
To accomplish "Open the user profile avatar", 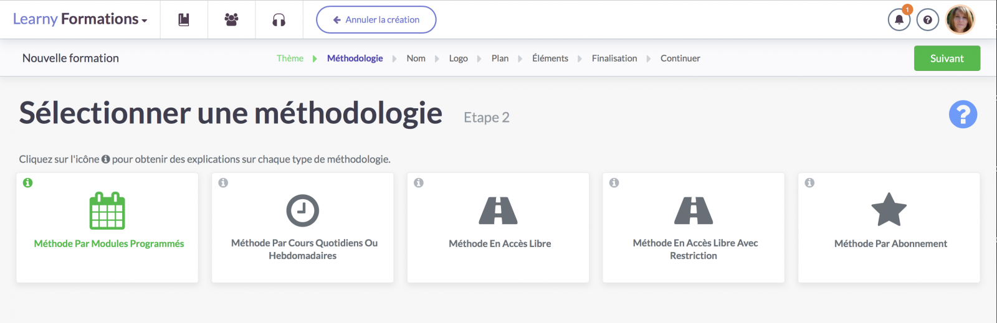I will coord(960,20).
